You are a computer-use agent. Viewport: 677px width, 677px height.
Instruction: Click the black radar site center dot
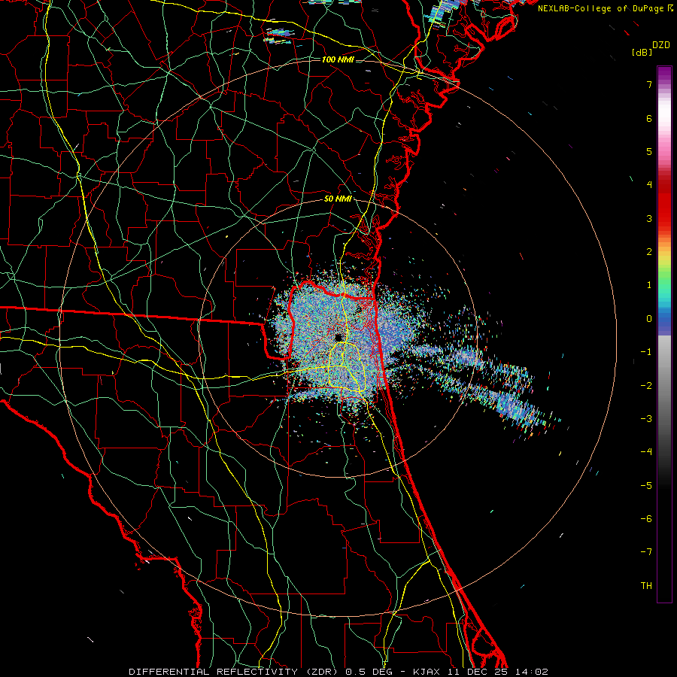coord(338,338)
